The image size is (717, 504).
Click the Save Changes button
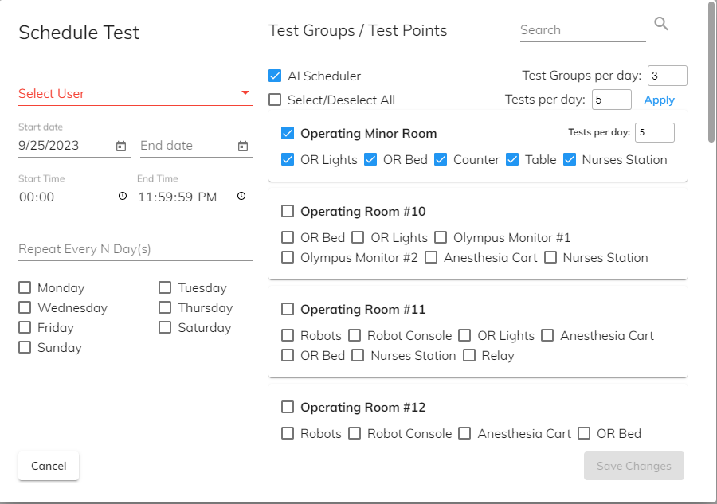pyautogui.click(x=633, y=467)
